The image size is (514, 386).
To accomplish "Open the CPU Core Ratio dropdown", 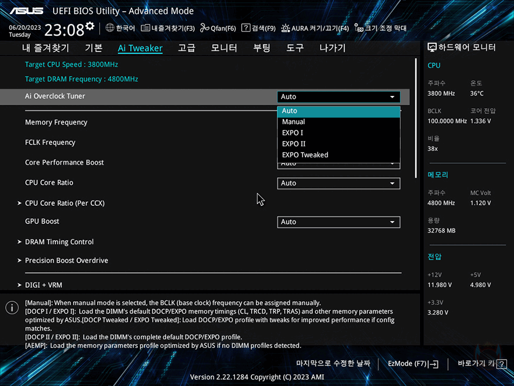I will [x=339, y=183].
